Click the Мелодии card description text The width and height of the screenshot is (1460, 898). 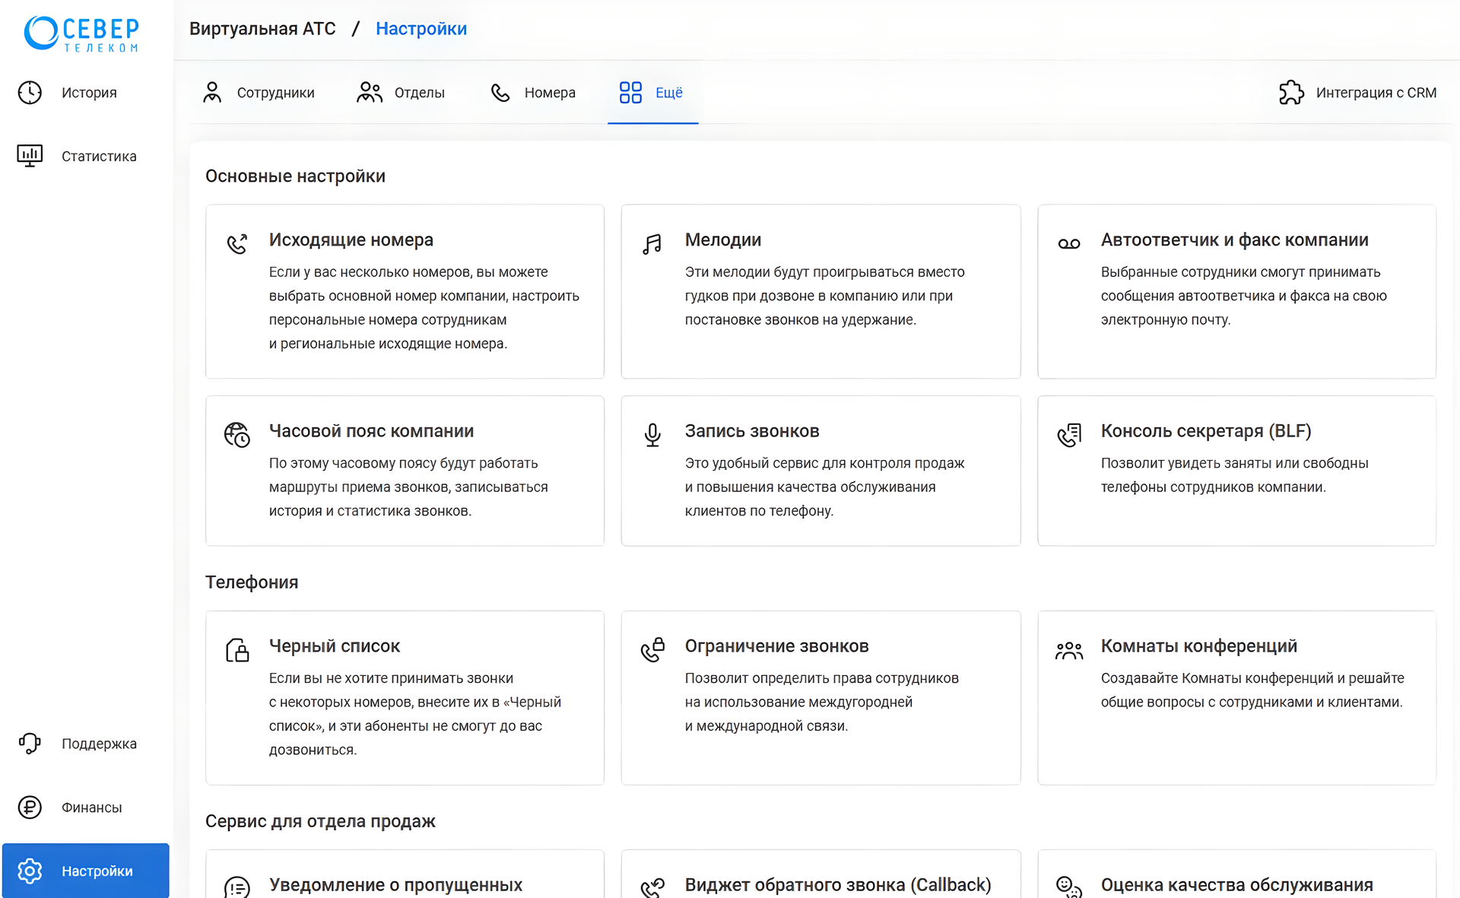coord(824,296)
